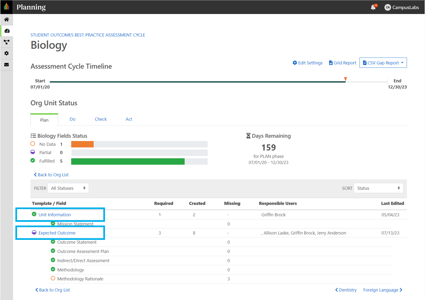426x300 pixels.
Task: Click the orange No Data status circle
Action: tap(33, 144)
